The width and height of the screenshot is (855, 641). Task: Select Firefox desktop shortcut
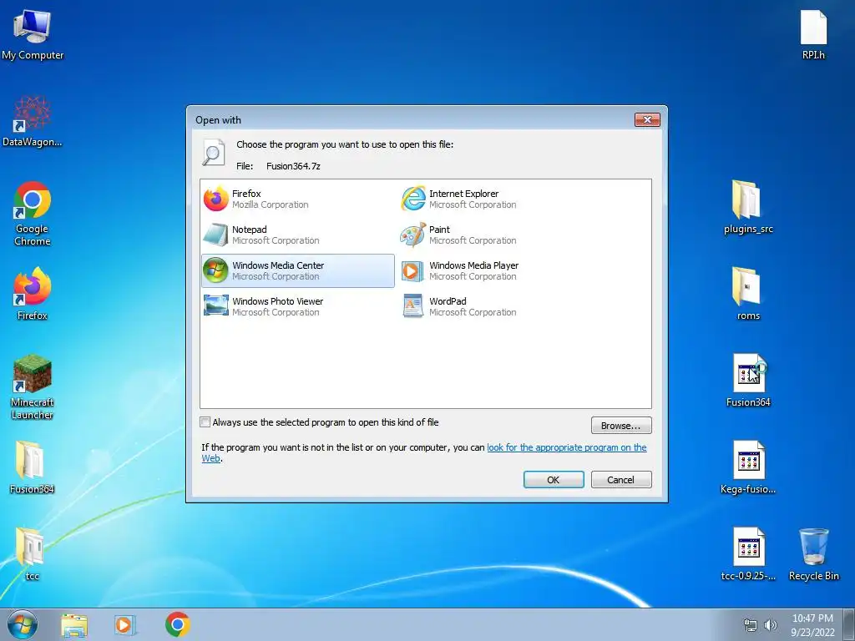(x=33, y=294)
